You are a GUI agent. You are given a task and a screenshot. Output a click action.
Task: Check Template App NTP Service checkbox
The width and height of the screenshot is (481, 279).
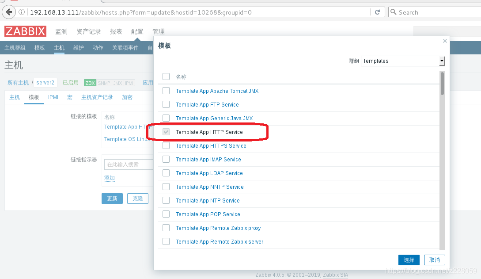pyautogui.click(x=166, y=200)
